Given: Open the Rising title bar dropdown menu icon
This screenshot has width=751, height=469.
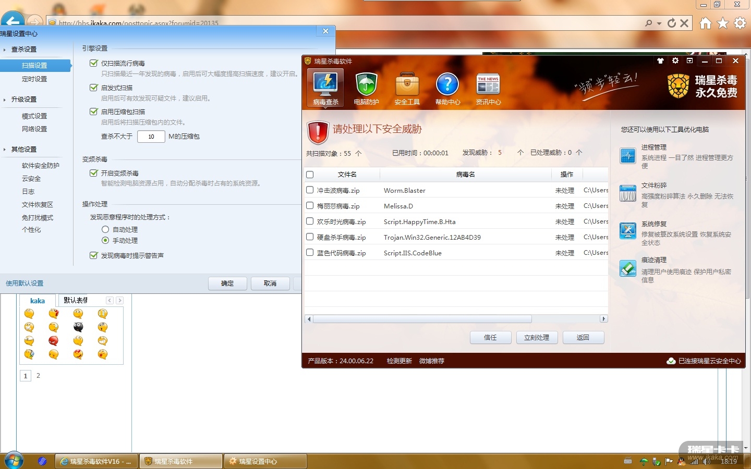Looking at the screenshot, I should click(x=690, y=61).
